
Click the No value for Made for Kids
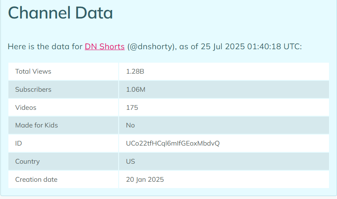pos(130,125)
